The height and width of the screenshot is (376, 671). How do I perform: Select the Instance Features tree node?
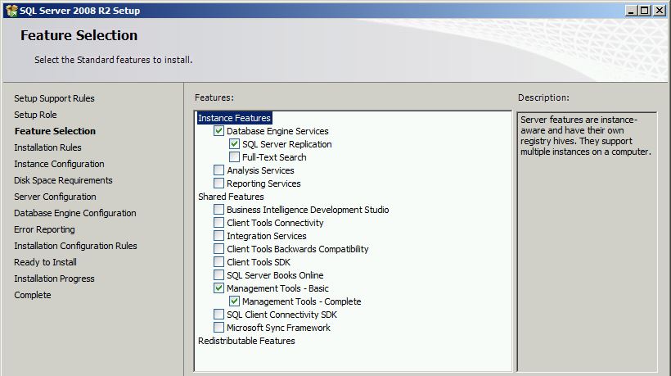(234, 118)
